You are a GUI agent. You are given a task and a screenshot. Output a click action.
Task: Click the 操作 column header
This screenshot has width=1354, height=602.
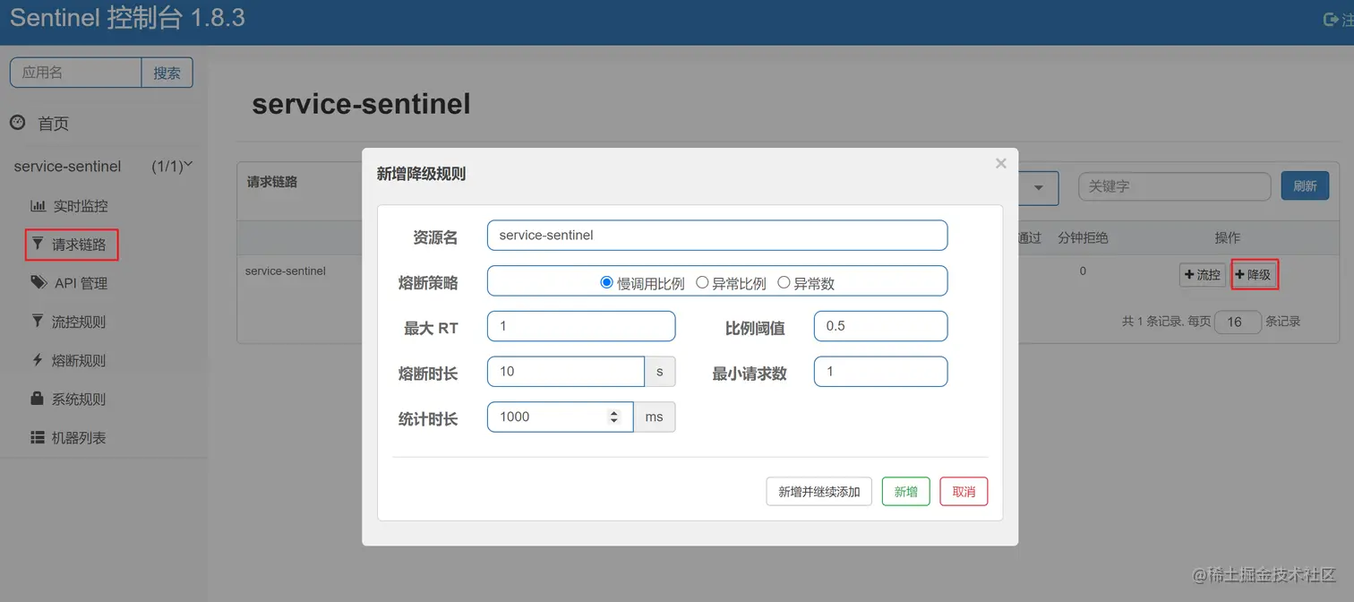tap(1228, 237)
